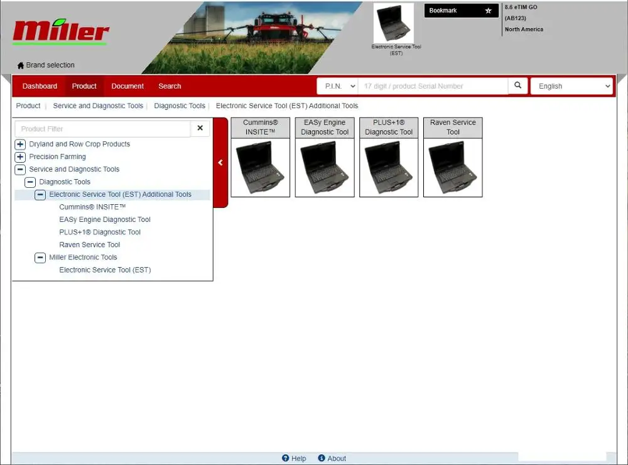Select EASy Engine Diagnostic Tool tree item
Image resolution: width=628 pixels, height=465 pixels.
[105, 220]
